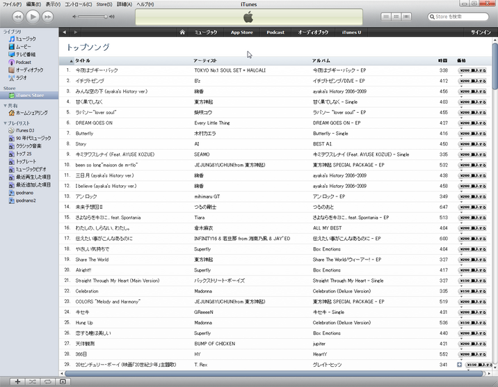The width and height of the screenshot is (498, 387).
Task: Open the Podcast store tab
Action: tap(275, 32)
